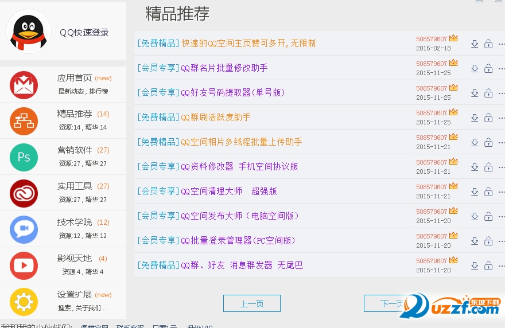Screen dimensions: 505x328
Task: Click 下一页 next page button
Action: click(x=393, y=303)
